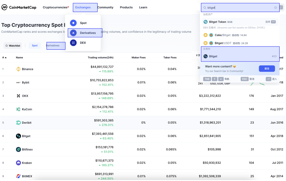This screenshot has width=286, height=181.
Task: Click Binance volume $44,891,132,727
Action: pos(102,67)
